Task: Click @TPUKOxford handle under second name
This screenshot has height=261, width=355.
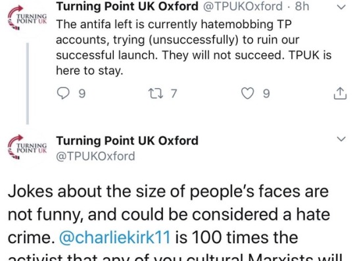Action: (95, 156)
